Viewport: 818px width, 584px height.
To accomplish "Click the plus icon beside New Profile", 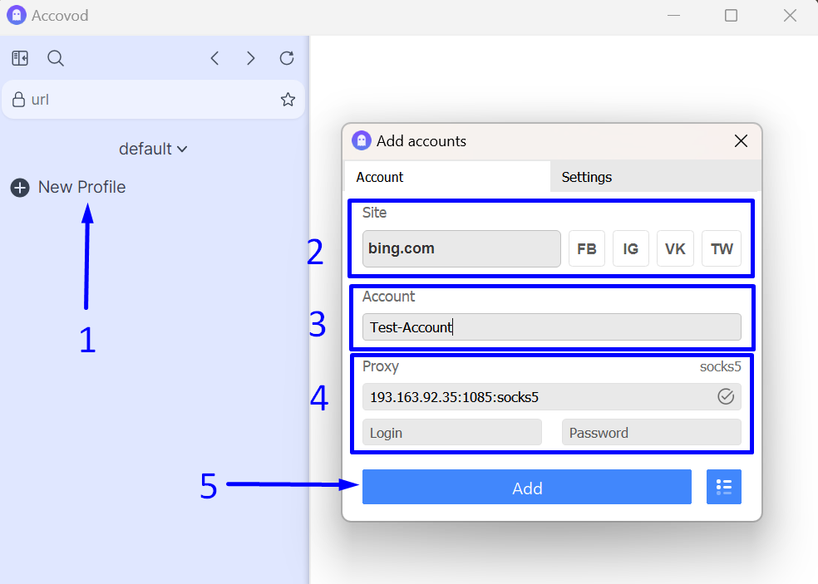I will click(x=20, y=188).
